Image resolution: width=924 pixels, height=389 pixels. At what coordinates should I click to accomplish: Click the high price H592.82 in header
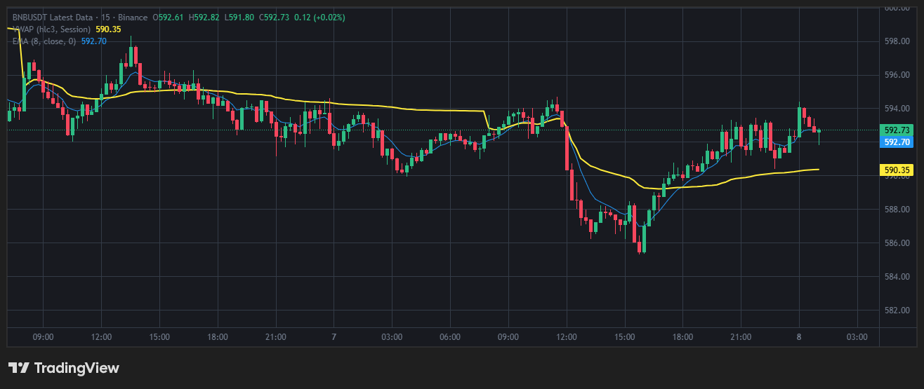(204, 17)
